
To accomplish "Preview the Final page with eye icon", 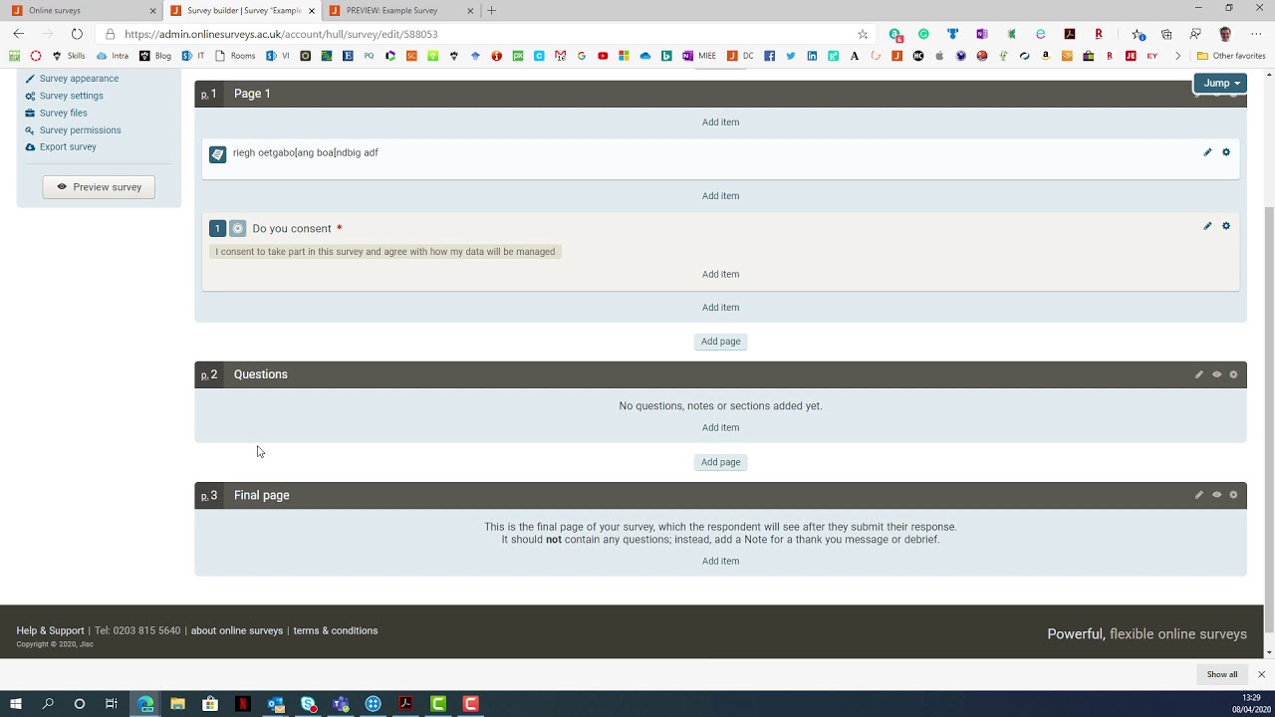I will click(x=1216, y=495).
